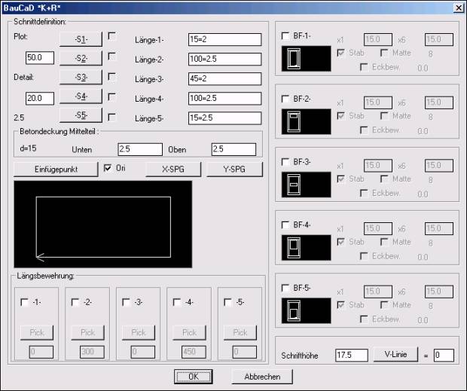Screen dimensions: 467x391
Task: Enable the BF-1- checkbox
Action: click(285, 36)
